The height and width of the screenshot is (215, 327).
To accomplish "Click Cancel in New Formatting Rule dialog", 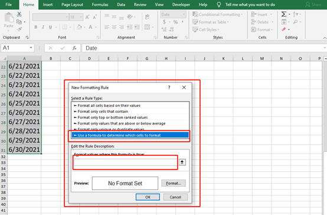I will pyautogui.click(x=175, y=197).
